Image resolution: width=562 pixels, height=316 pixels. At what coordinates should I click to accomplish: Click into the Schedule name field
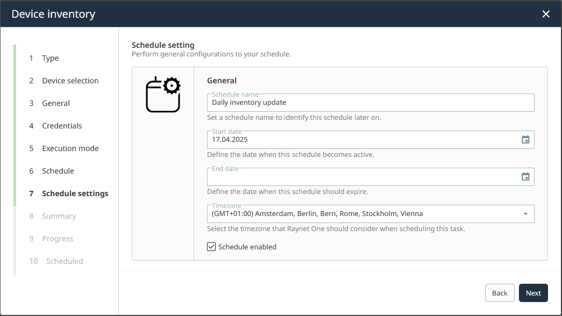point(366,103)
